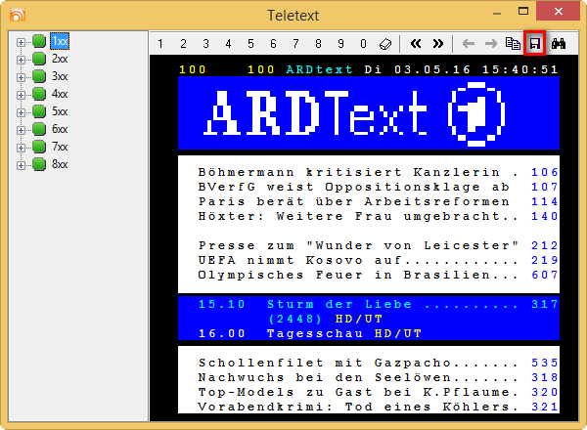Image resolution: width=587 pixels, height=430 pixels.
Task: Click page number 607 for Olympisches Feuer
Action: 545,275
